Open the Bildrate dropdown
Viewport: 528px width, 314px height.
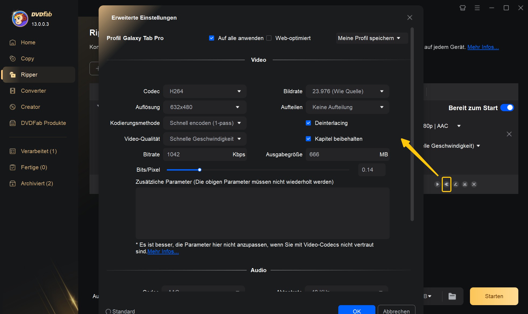click(x=347, y=91)
